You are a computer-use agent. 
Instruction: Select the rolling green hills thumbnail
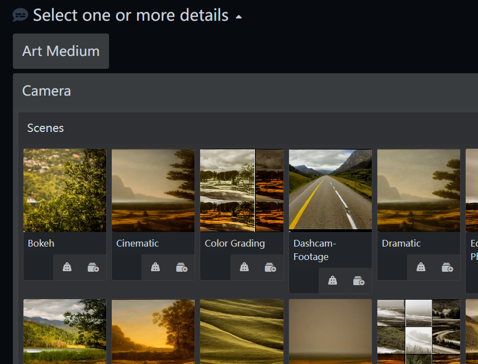tap(242, 332)
